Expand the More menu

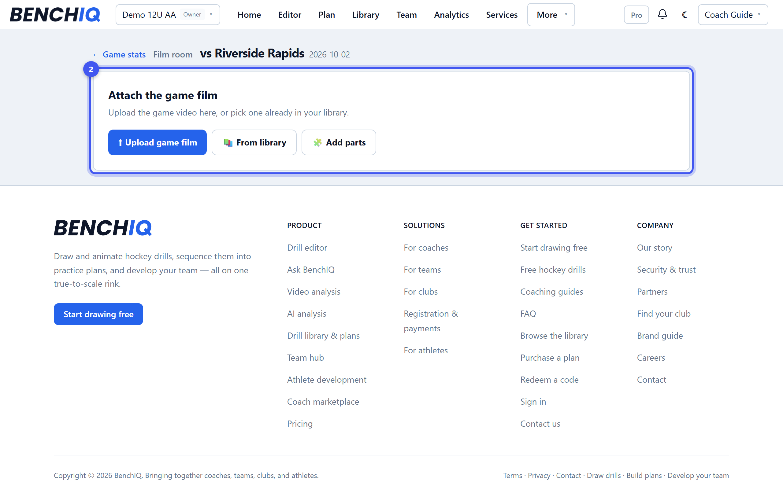(551, 15)
